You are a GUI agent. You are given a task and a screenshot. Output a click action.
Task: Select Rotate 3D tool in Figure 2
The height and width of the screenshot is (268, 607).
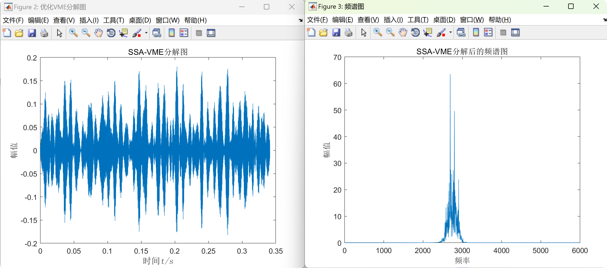click(x=111, y=33)
